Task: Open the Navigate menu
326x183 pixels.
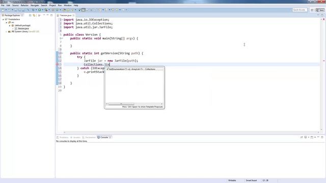Action: tap(35, 6)
